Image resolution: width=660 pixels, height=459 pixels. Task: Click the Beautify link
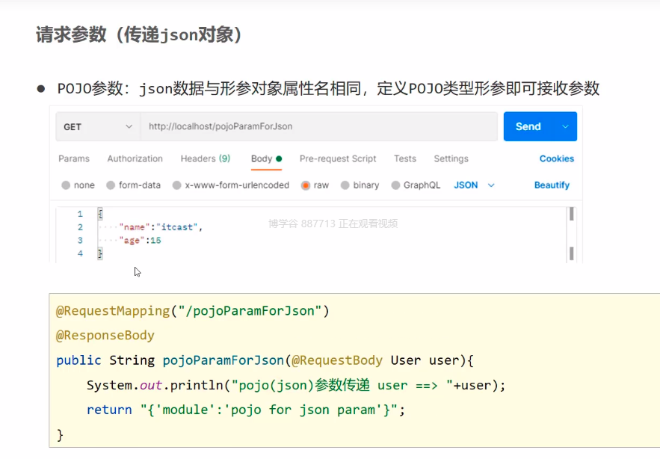click(x=552, y=185)
